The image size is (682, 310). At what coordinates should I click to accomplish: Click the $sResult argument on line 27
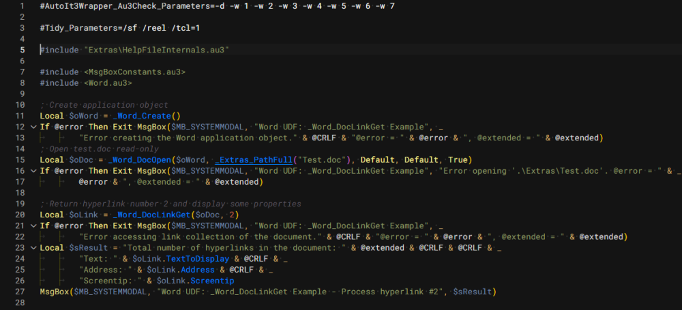(x=473, y=292)
